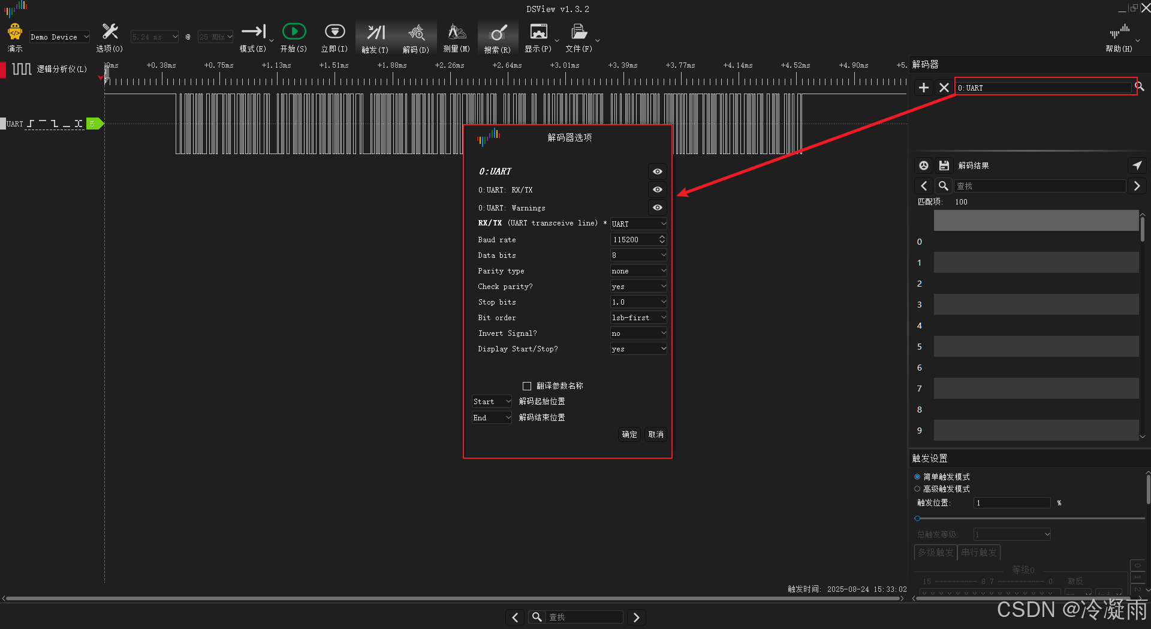This screenshot has width=1151, height=629.
Task: Open the Bit order dropdown
Action: click(638, 317)
